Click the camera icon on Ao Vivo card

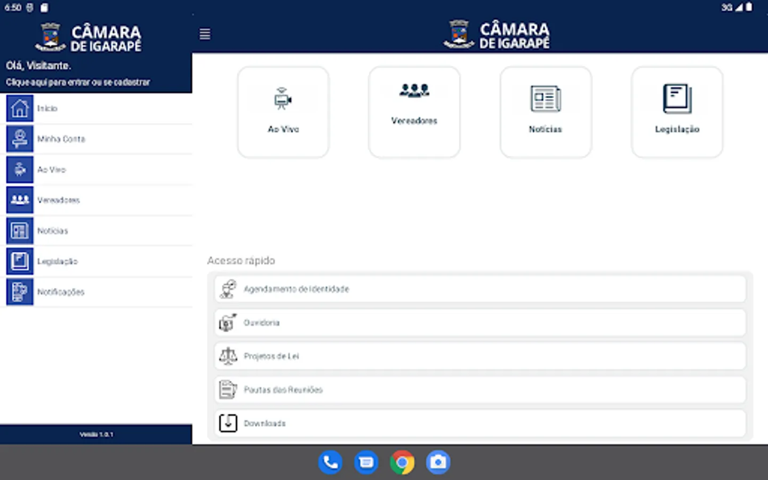tap(283, 99)
